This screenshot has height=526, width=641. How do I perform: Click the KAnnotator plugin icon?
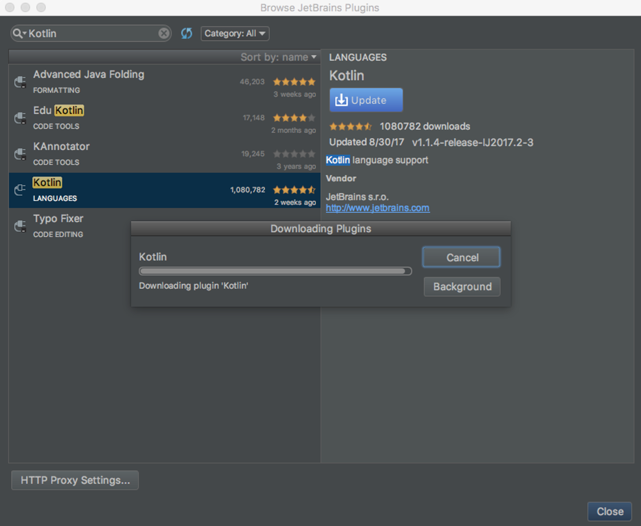point(20,154)
